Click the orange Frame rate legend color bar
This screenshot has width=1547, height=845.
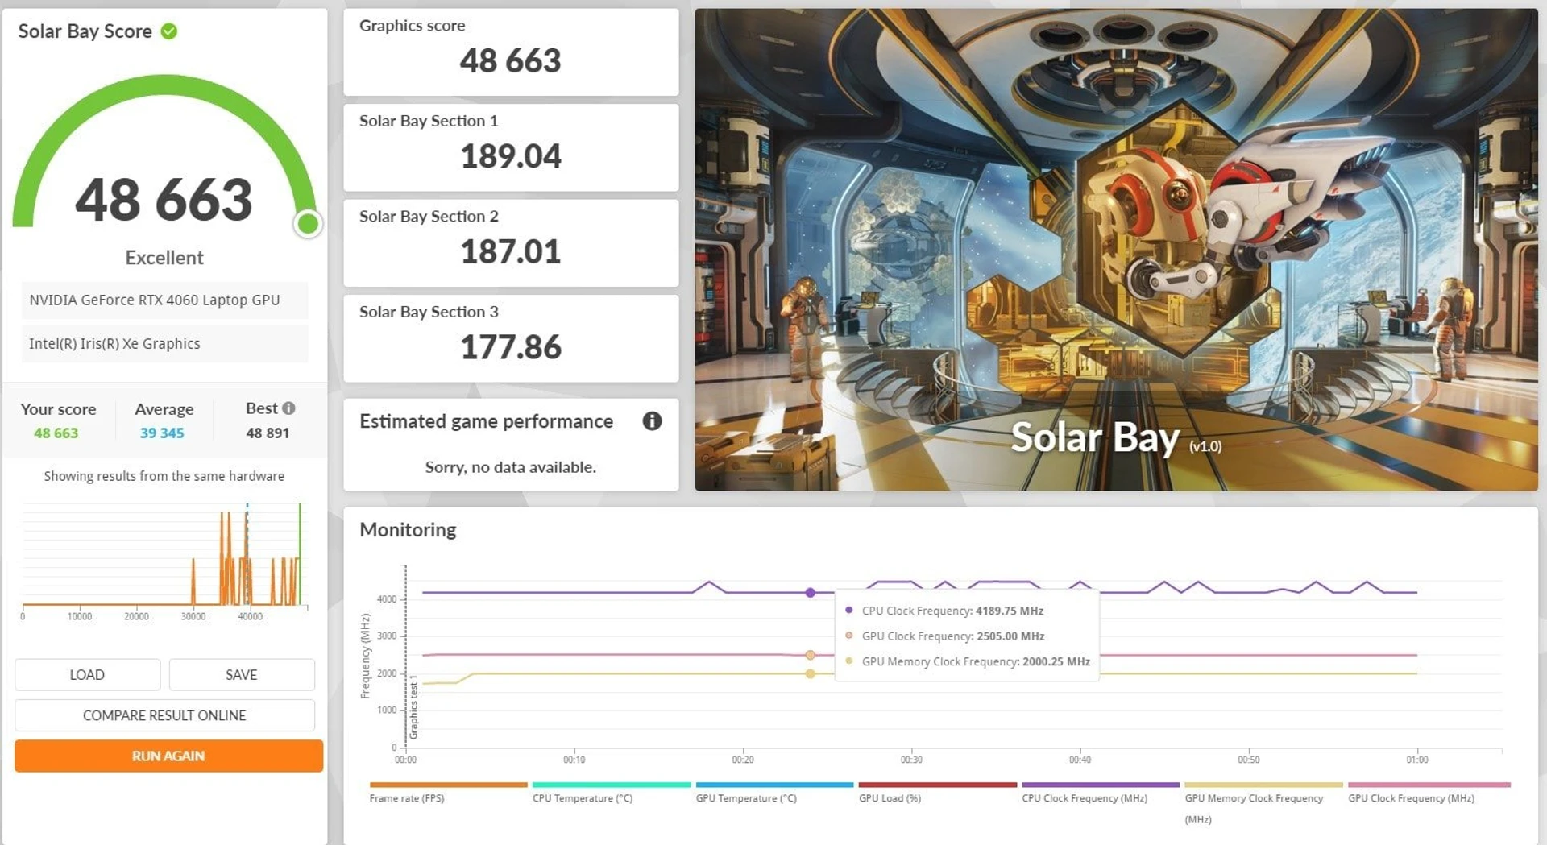(x=448, y=785)
